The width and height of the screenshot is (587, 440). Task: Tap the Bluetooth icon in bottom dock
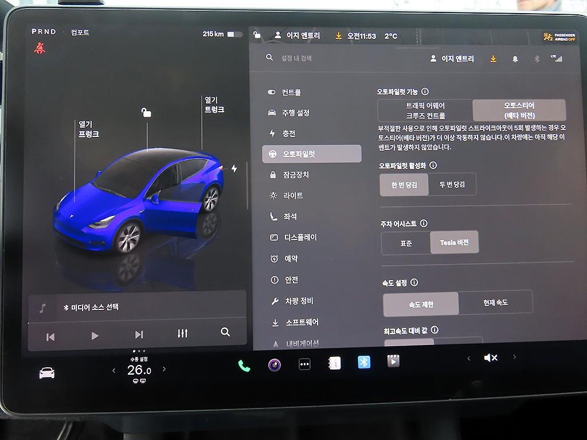tap(364, 362)
